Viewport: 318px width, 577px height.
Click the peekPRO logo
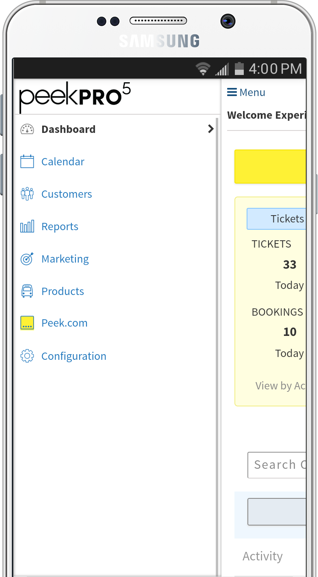click(75, 97)
